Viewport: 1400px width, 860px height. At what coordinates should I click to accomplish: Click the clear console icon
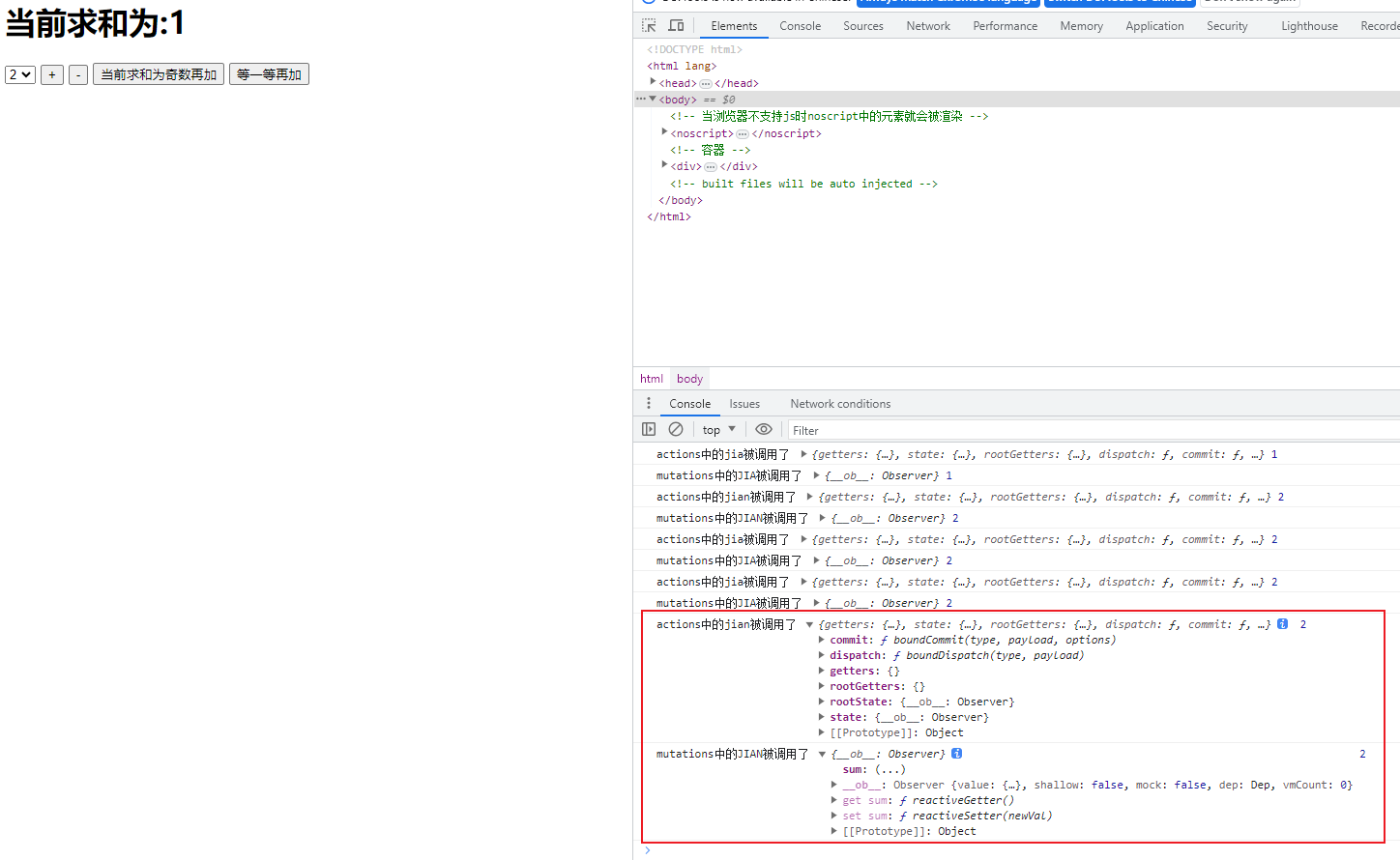click(x=676, y=429)
